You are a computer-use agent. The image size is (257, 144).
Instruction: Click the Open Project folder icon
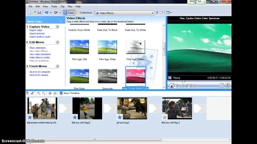coord(34,13)
